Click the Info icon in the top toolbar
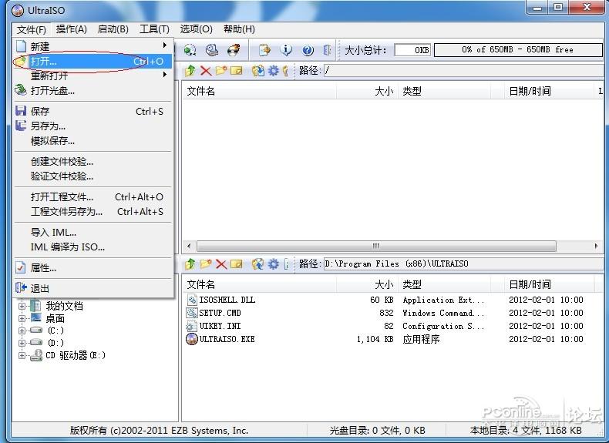 click(x=287, y=50)
